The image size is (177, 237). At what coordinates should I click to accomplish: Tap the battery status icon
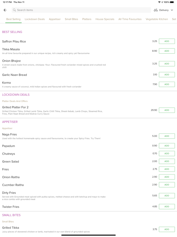[x=172, y=2]
